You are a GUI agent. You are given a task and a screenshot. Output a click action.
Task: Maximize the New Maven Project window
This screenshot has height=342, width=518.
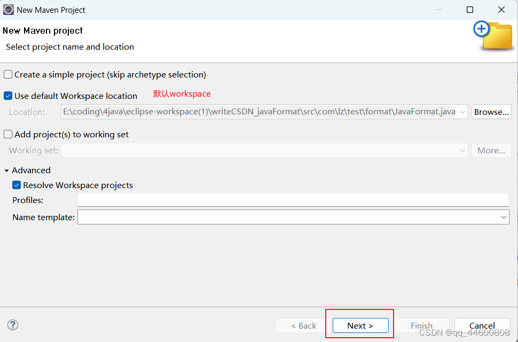pyautogui.click(x=470, y=10)
